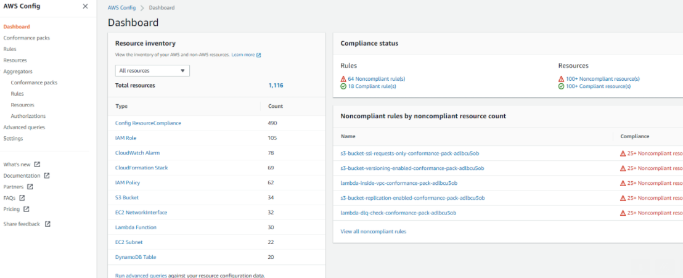Click warning icon beside 100+ Noncompliant resource(s)
The image size is (683, 278).
click(561, 79)
